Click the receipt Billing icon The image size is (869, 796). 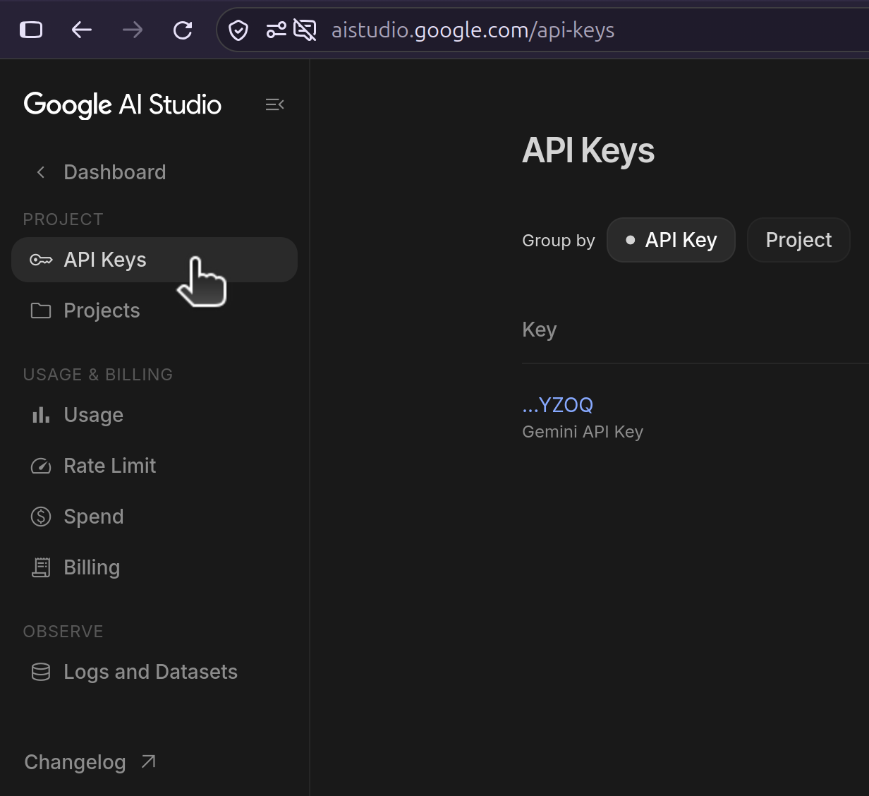point(41,567)
